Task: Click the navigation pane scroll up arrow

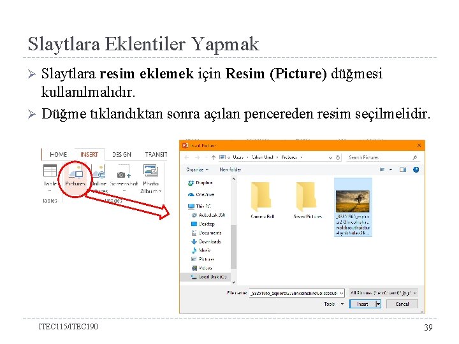Action: (x=233, y=179)
